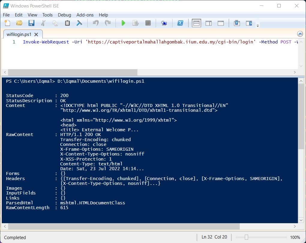Click RawContentLength value 615
The width and height of the screenshot is (306, 243).
click(x=64, y=208)
